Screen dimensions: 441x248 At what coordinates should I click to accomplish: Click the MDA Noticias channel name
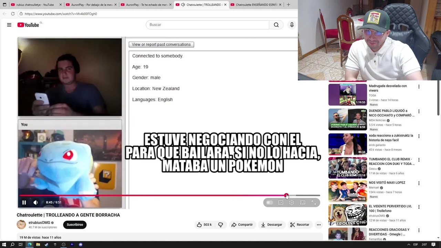[377, 121]
